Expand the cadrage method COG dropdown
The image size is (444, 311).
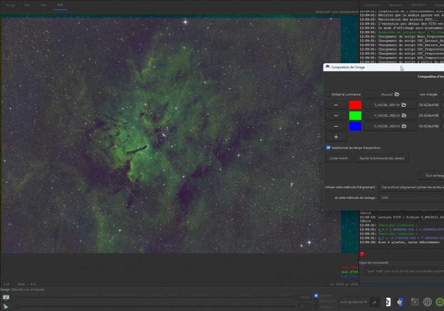tap(411, 198)
